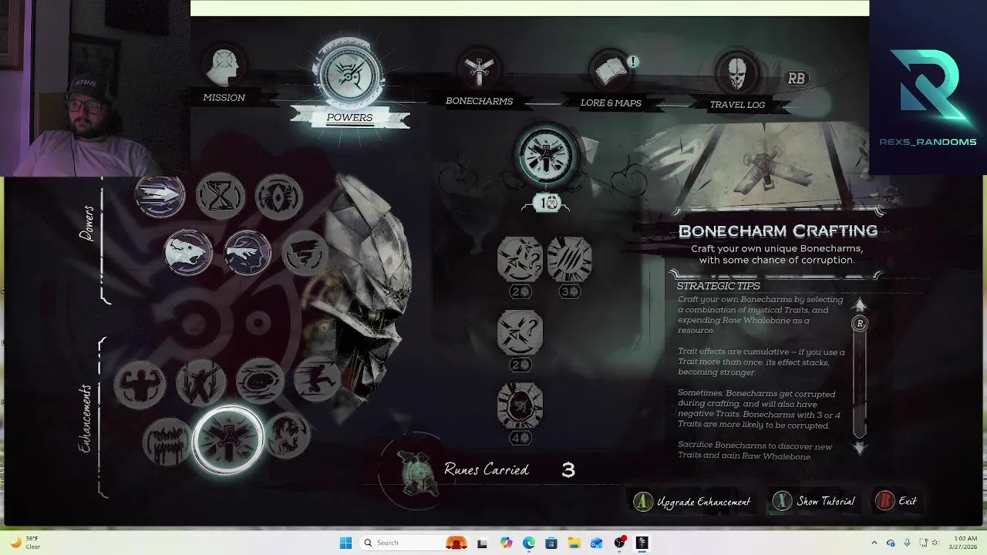This screenshot has width=987, height=555.
Task: Click Show Tutorial button
Action: point(815,501)
